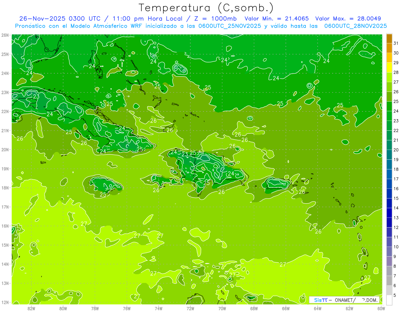
Task: Click the "13N" latitude axis label
Action: pos(5,283)
